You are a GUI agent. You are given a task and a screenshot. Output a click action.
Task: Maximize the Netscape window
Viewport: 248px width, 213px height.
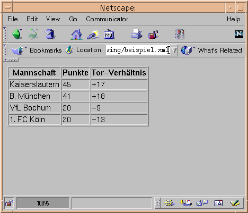(x=240, y=7)
